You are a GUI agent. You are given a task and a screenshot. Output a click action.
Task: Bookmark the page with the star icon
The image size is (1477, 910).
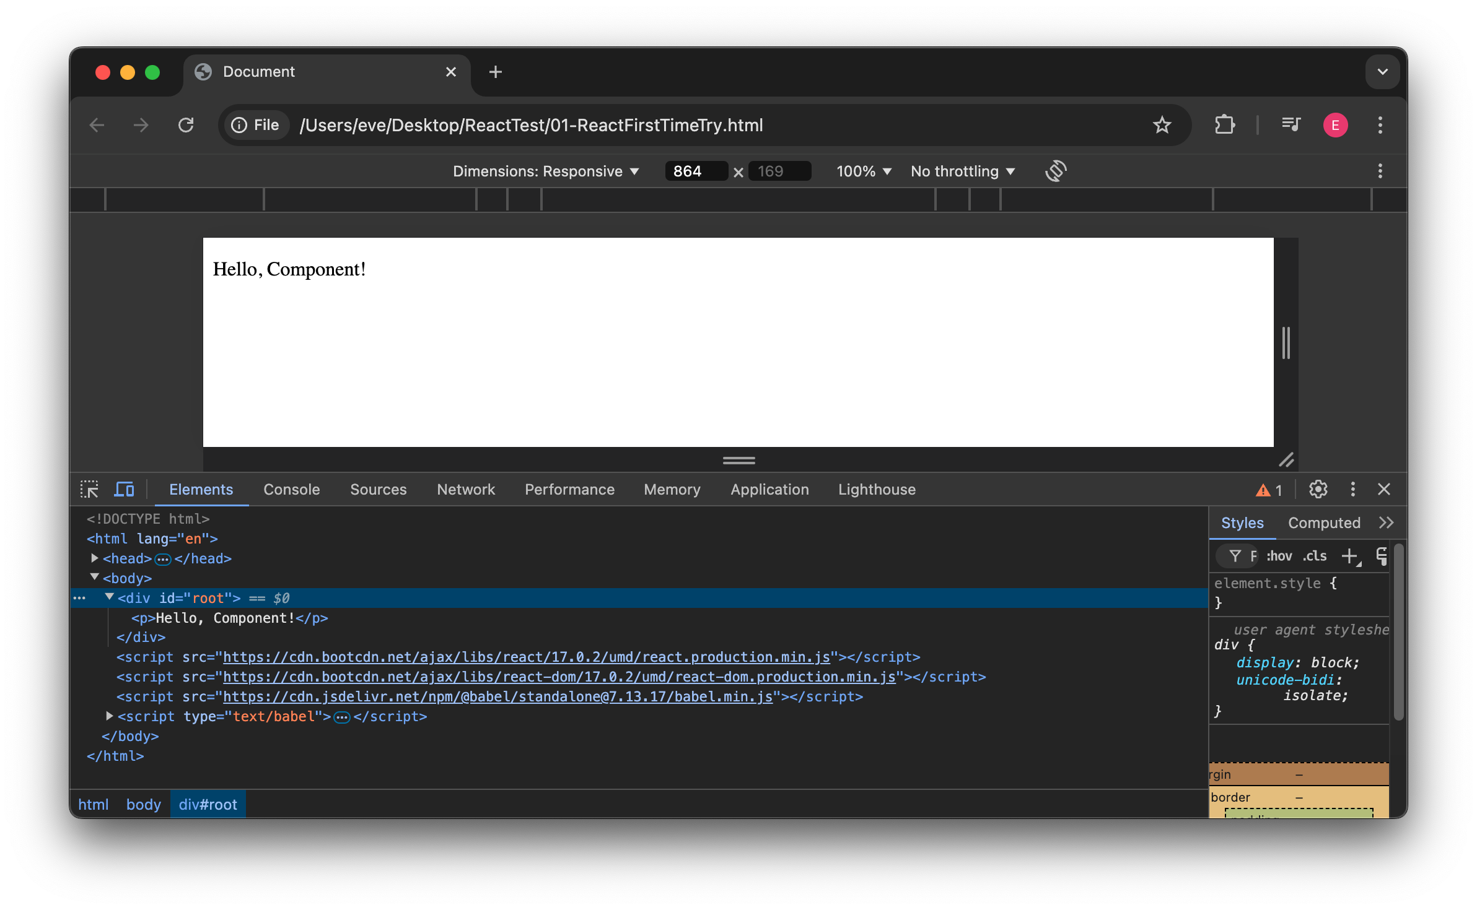point(1162,124)
